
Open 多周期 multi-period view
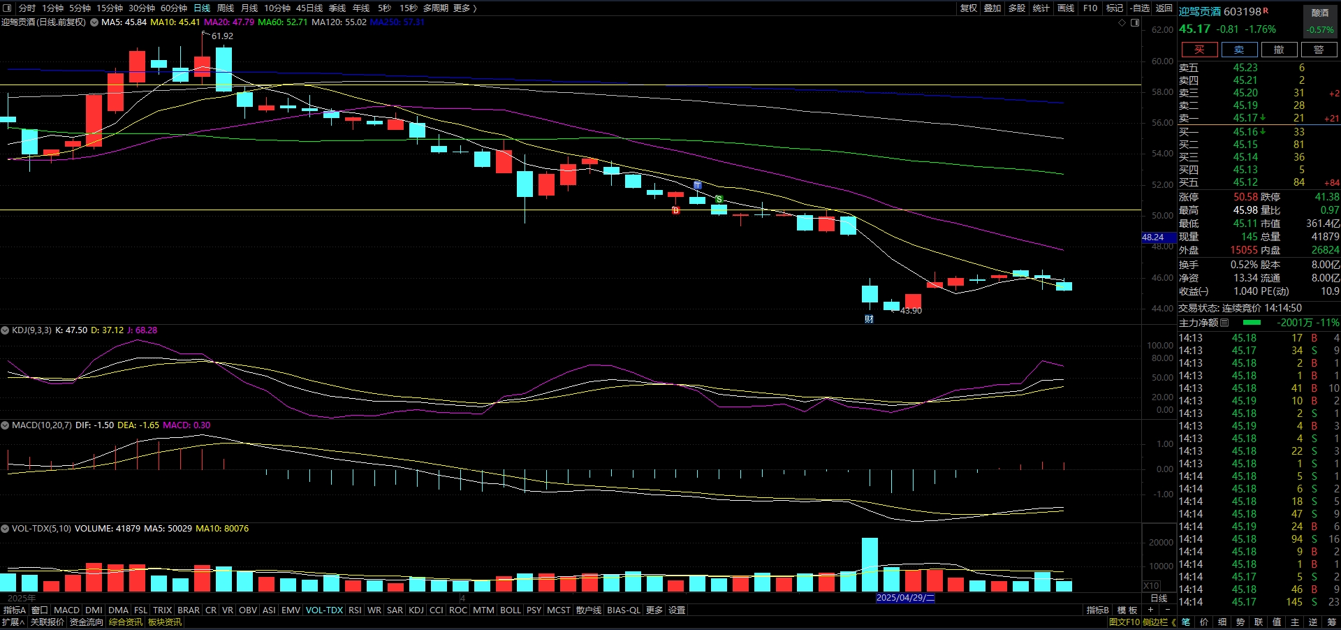click(436, 8)
